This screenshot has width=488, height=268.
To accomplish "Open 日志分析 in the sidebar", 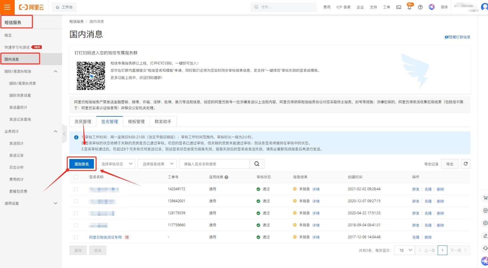I will [x=16, y=167].
